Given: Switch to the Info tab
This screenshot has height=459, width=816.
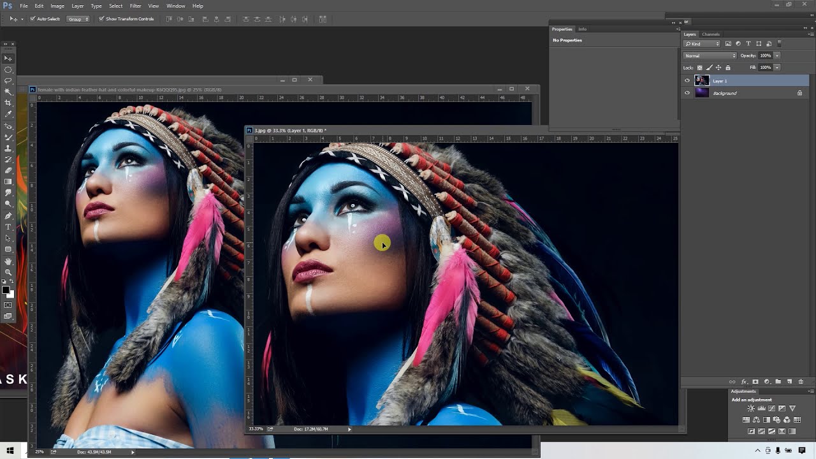Looking at the screenshot, I should 583,29.
